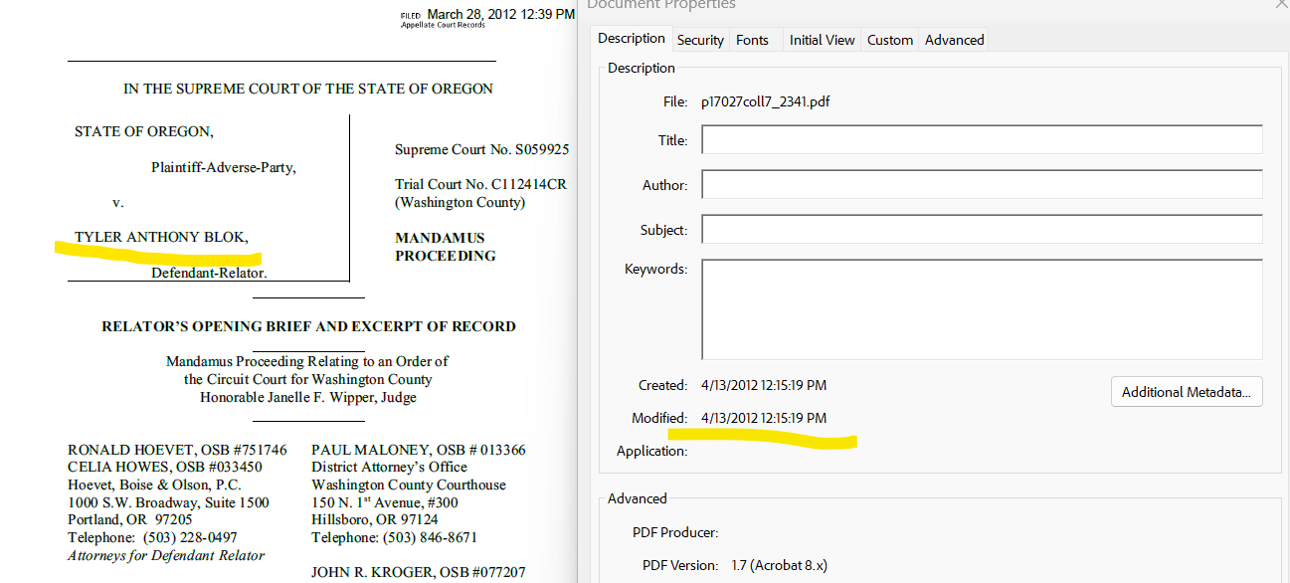1290x583 pixels.
Task: Click inside the Author field
Action: coord(981,183)
